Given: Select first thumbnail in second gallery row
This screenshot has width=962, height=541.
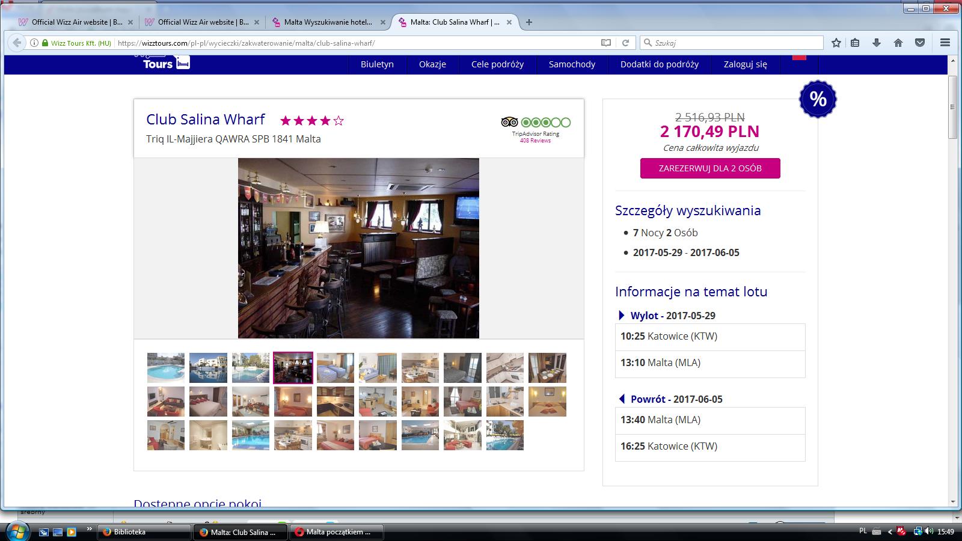Looking at the screenshot, I should [x=166, y=402].
